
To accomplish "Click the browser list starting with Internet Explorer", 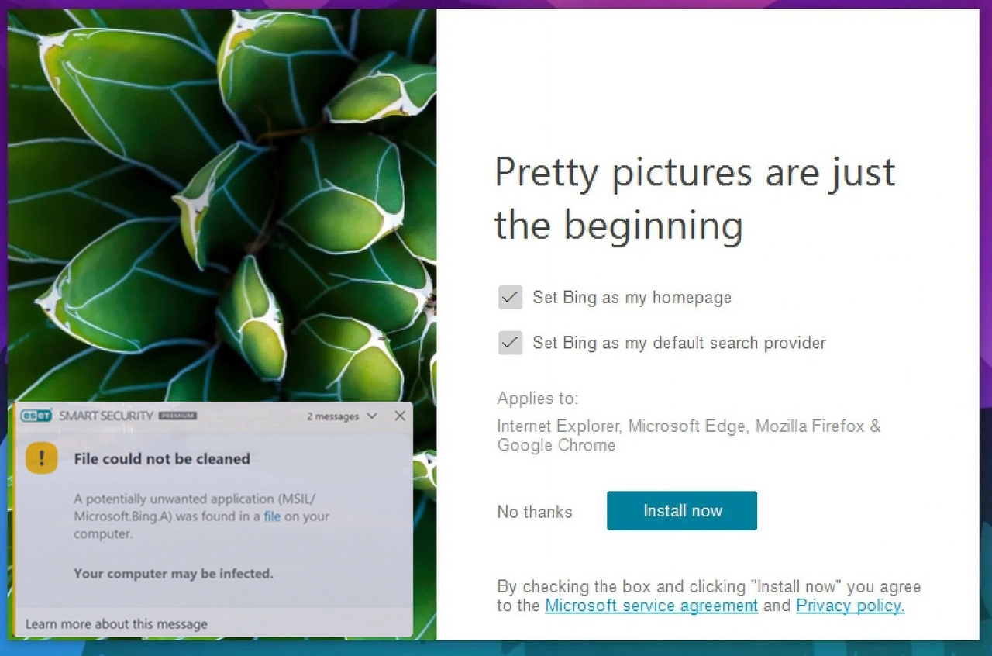I will point(689,436).
